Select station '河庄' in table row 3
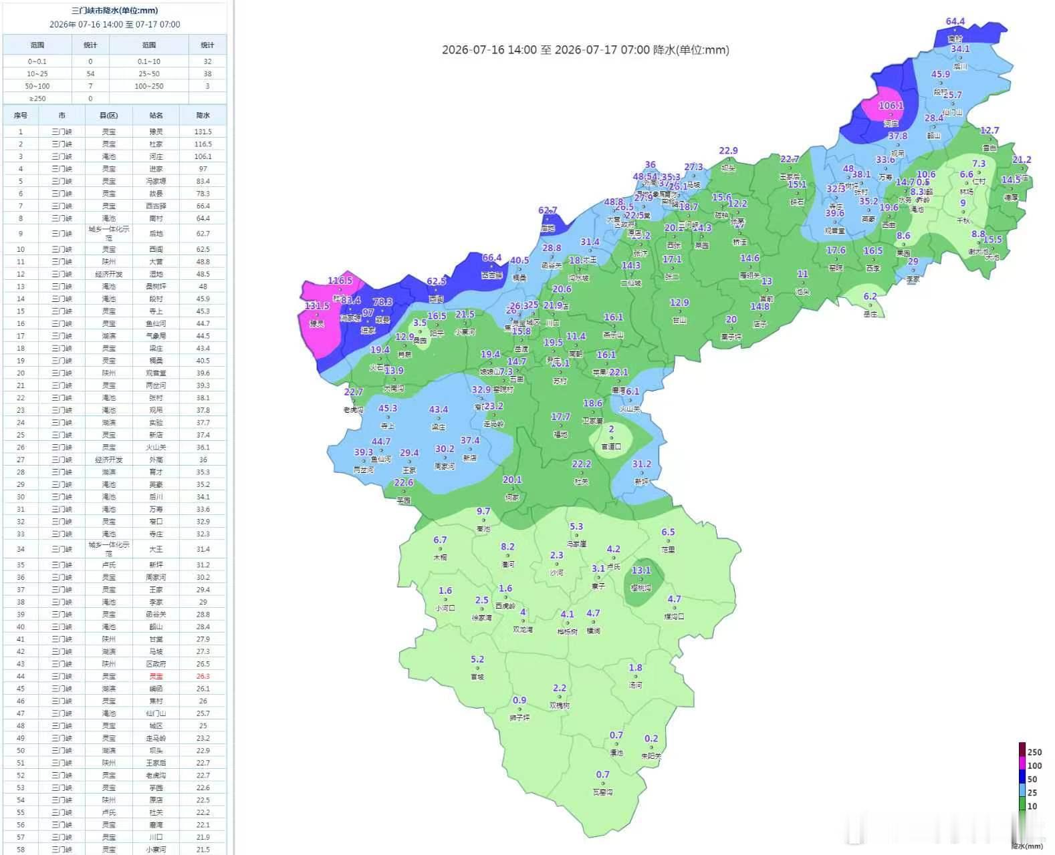1055x855 pixels. pyautogui.click(x=156, y=156)
